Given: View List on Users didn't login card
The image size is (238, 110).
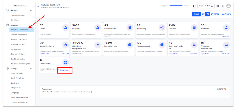Looking at the screenshot, I should [x=194, y=54].
